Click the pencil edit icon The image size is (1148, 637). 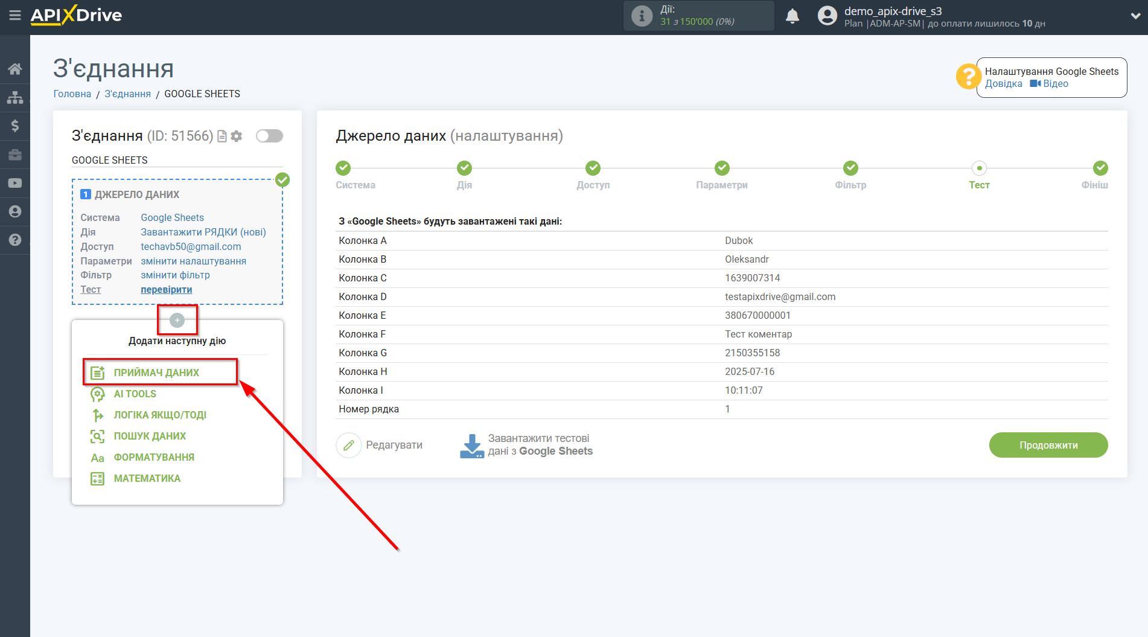click(x=348, y=446)
